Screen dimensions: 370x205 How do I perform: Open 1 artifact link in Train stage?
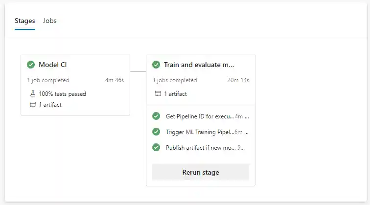pos(176,94)
